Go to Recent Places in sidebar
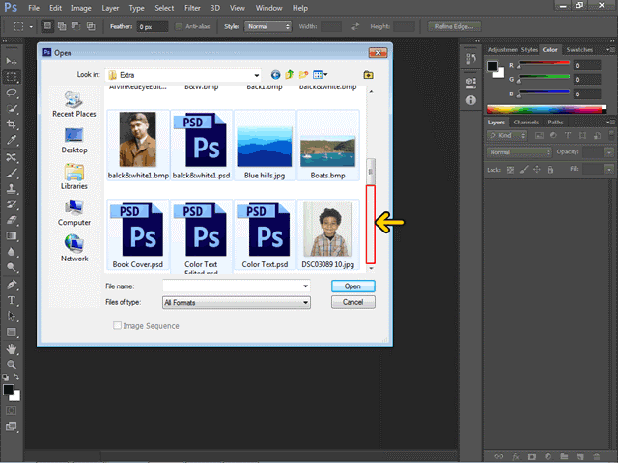The height and width of the screenshot is (463, 618). 74,104
